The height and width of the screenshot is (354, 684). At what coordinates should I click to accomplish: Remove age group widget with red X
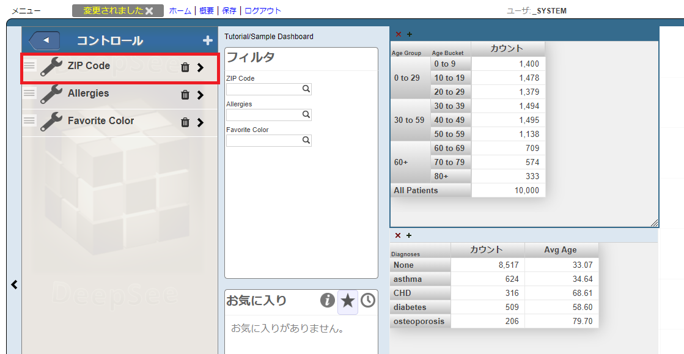pos(399,34)
